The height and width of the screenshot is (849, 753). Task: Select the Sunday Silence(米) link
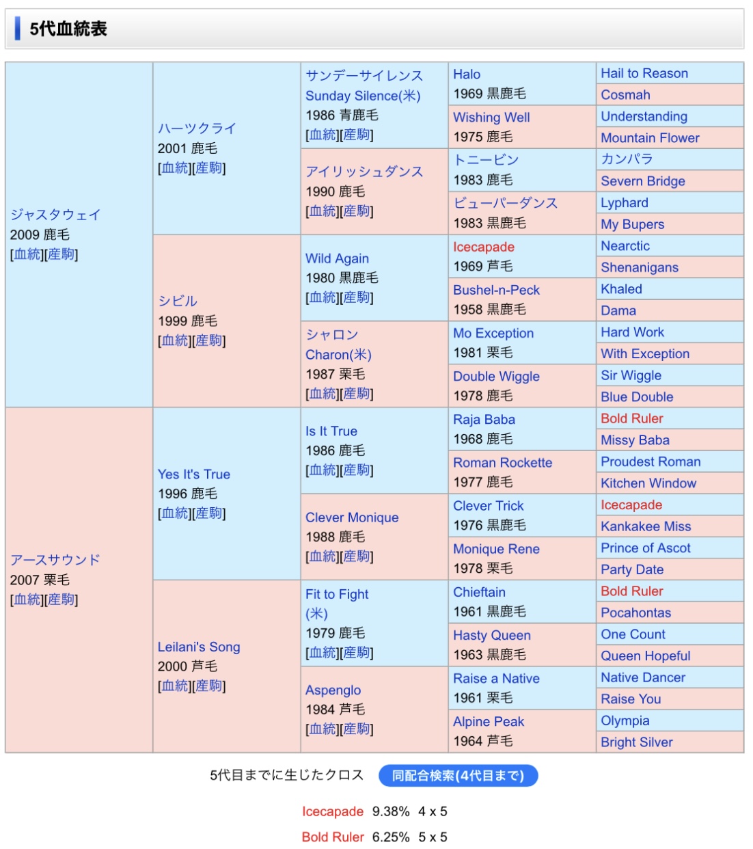click(x=363, y=96)
